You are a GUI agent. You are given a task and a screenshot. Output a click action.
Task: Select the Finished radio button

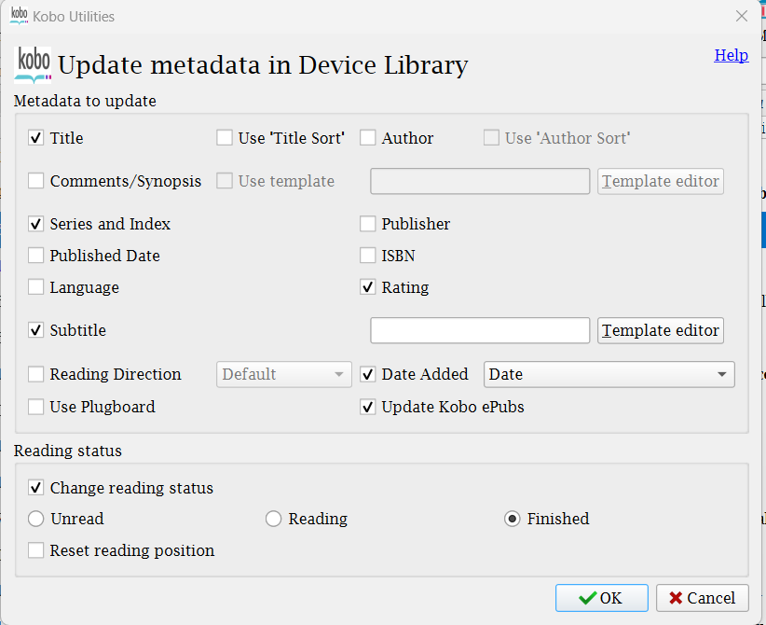[513, 519]
